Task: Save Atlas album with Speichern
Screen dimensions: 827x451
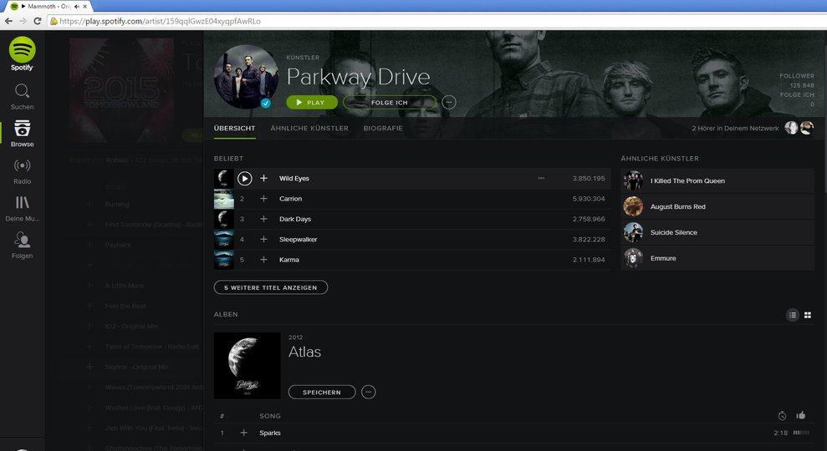Action: [322, 392]
